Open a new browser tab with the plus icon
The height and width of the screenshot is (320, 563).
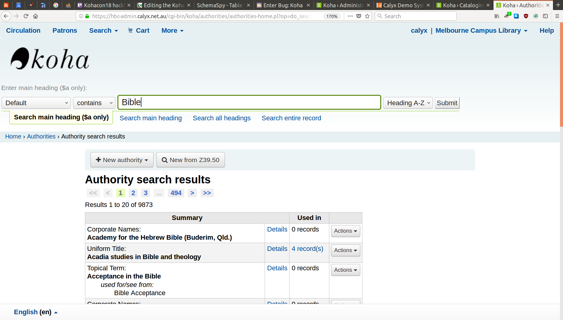(558, 5)
